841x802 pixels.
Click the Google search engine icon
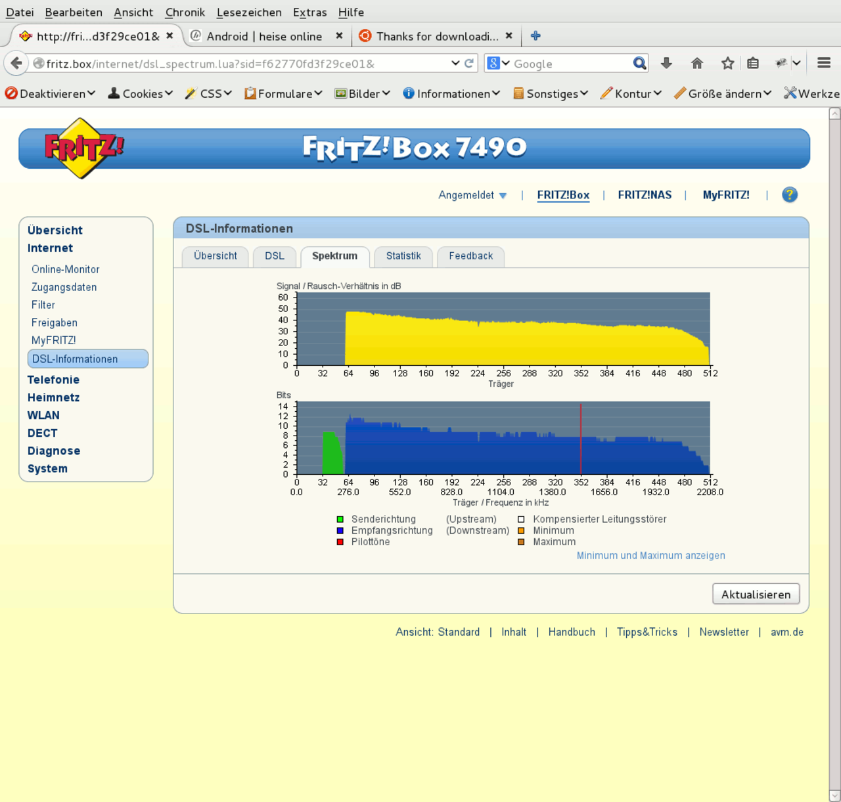(x=493, y=63)
